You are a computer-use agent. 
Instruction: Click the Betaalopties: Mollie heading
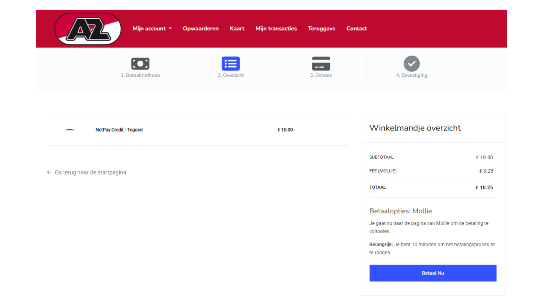point(400,211)
